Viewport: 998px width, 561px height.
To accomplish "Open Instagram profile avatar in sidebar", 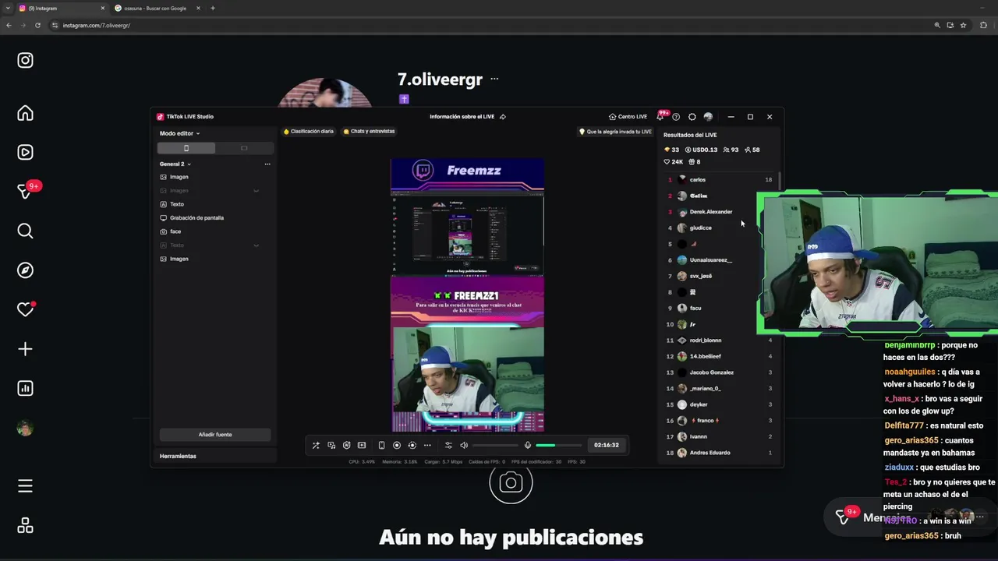I will click(25, 428).
